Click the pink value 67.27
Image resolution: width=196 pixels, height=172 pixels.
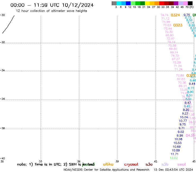[x=176, y=59]
